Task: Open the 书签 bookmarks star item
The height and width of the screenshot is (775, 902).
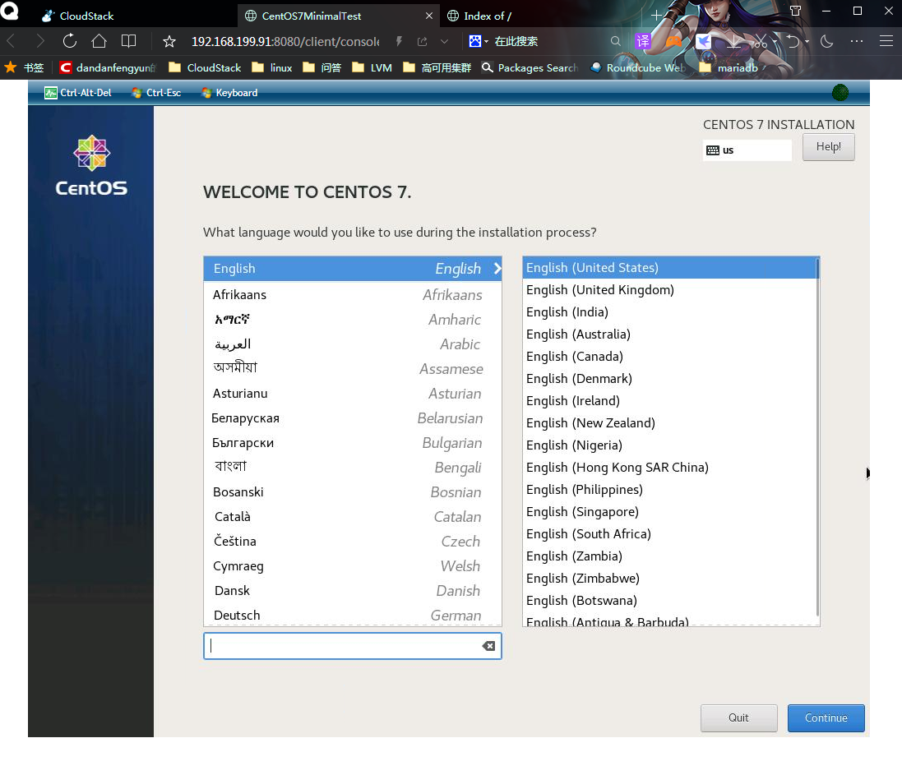Action: (24, 68)
